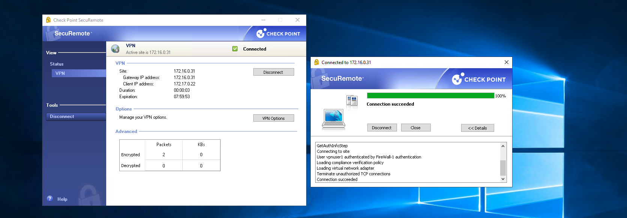Select VPN in the View sidebar

60,73
